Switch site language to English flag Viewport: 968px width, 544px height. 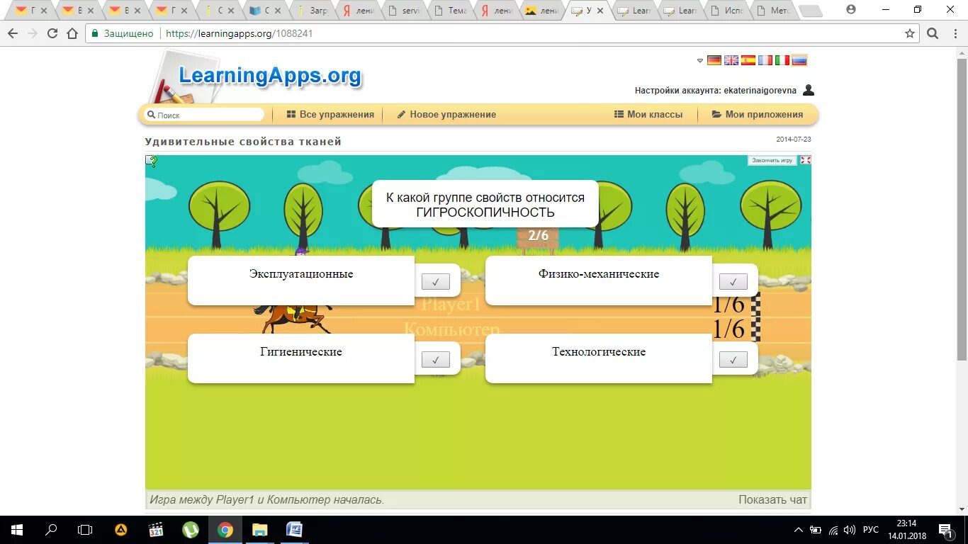(731, 60)
